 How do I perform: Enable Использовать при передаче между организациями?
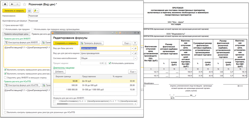coord(32,29)
